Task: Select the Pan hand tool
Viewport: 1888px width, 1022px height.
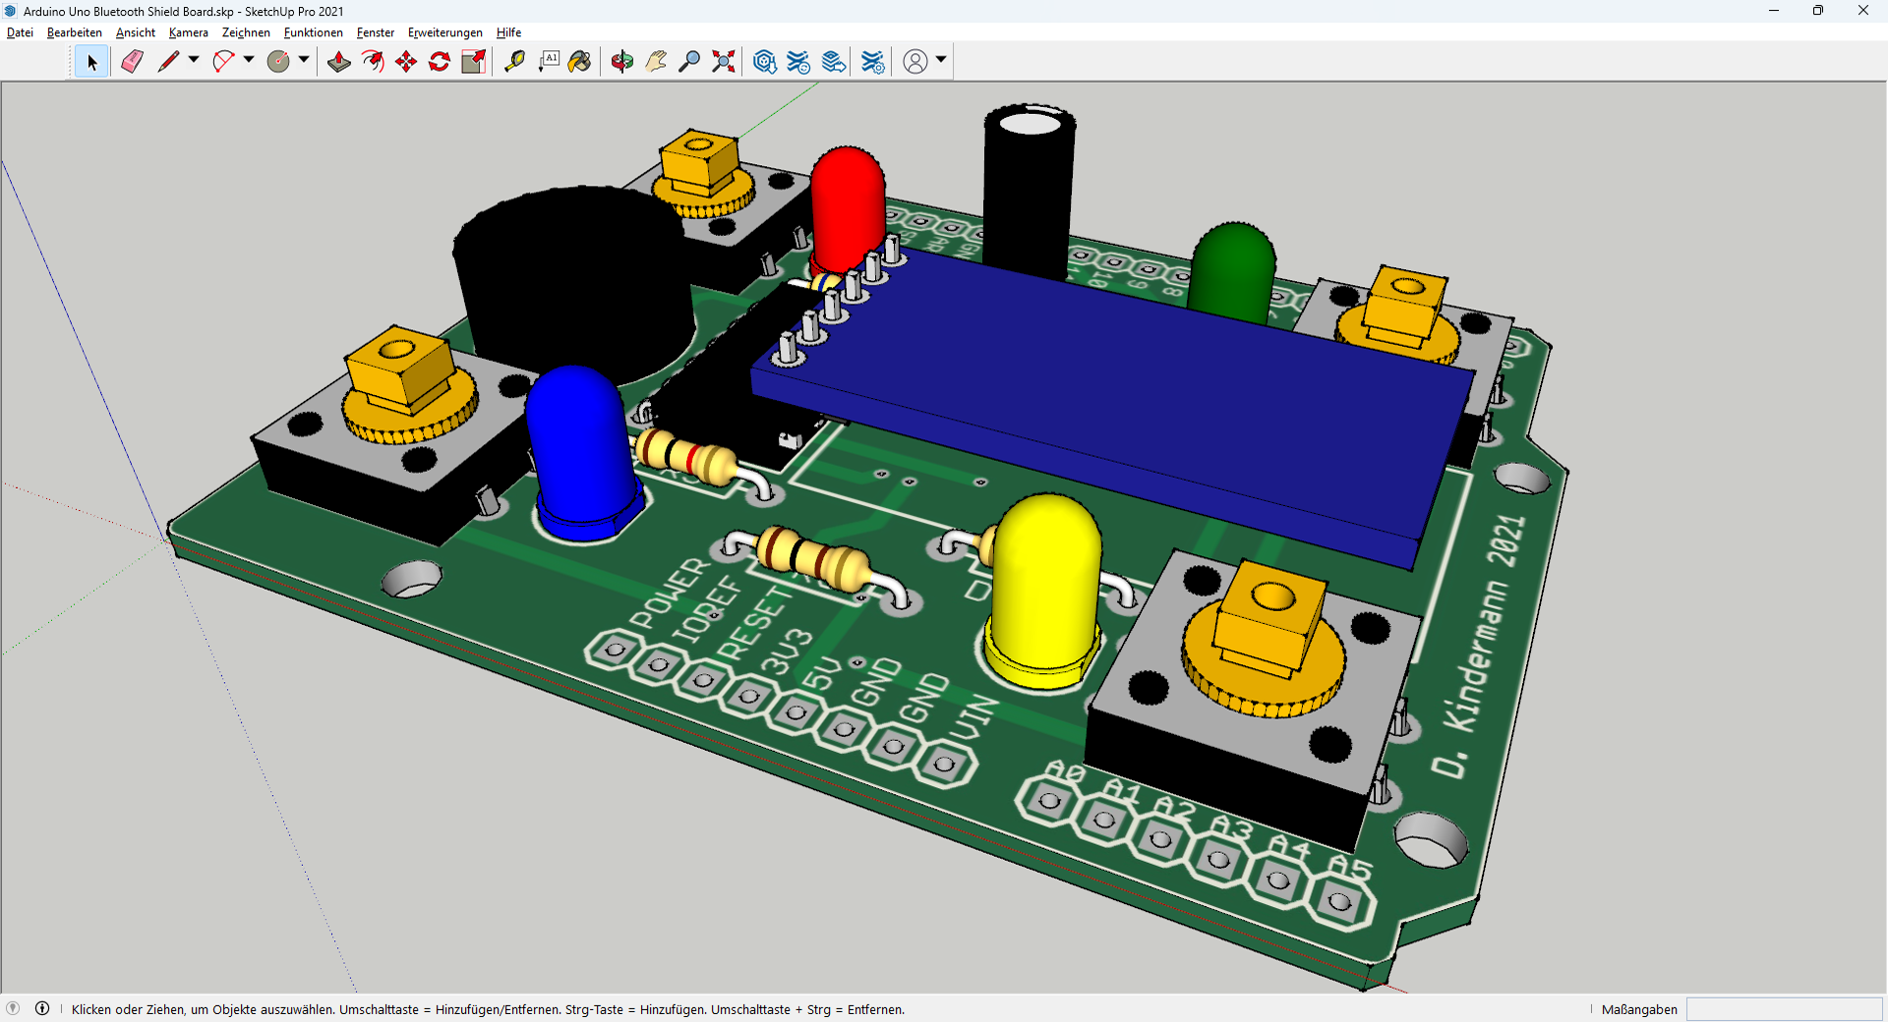Action: (656, 62)
